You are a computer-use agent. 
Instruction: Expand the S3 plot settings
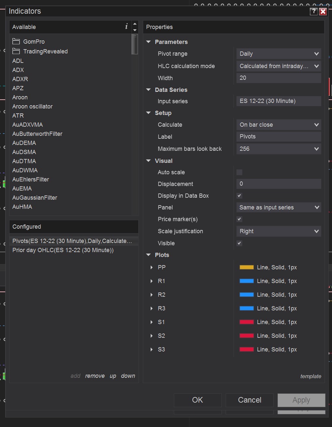click(152, 349)
